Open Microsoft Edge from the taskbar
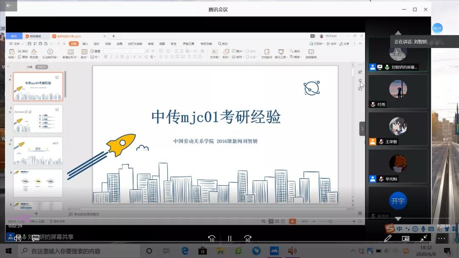459x258 pixels. click(x=185, y=251)
